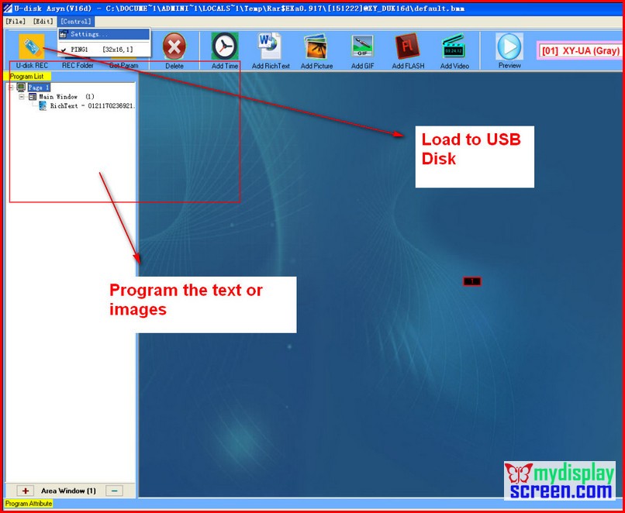Open the [File] menu
This screenshot has width=625, height=513.
(x=16, y=21)
